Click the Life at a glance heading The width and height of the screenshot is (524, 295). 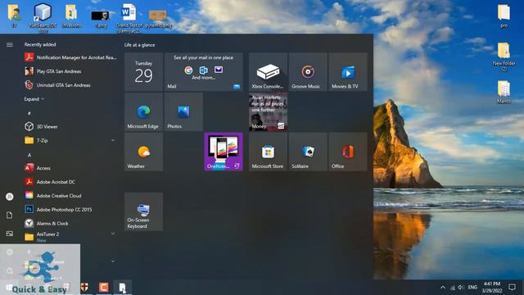click(x=140, y=45)
